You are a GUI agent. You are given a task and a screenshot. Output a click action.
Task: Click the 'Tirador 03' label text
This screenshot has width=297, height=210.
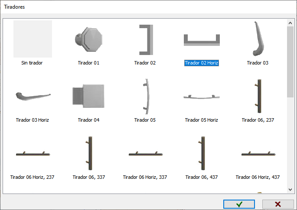258,63
